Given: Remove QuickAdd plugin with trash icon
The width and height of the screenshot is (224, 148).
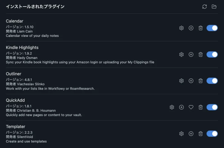Looking at the screenshot, I should tap(200, 107).
